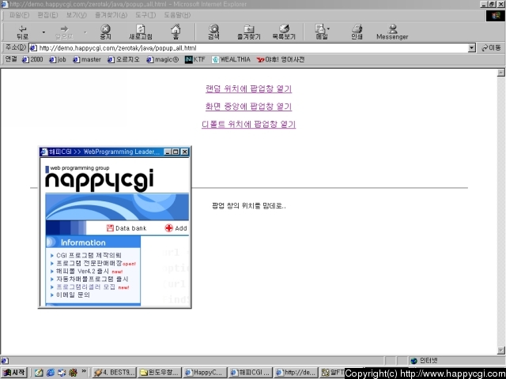
Task: Open 프로그램리셀러 모집 in popup
Action: [x=86, y=287]
